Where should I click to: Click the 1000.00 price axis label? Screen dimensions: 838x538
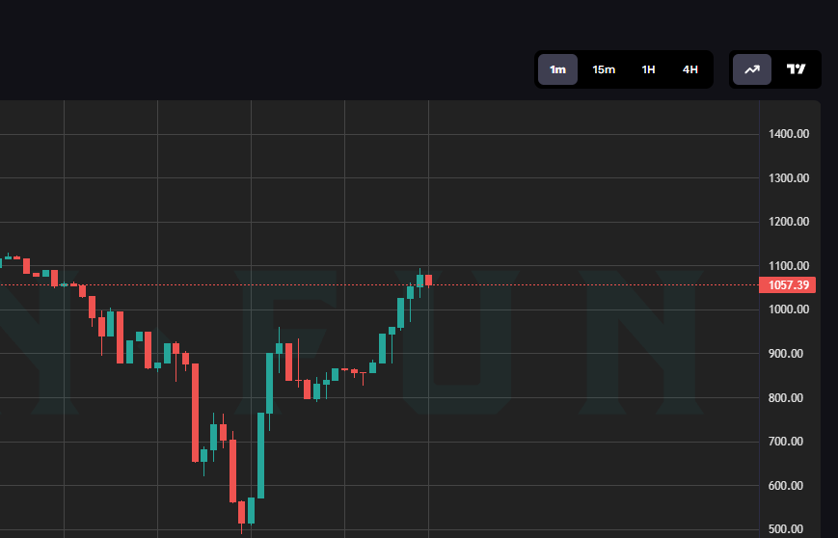click(x=789, y=309)
